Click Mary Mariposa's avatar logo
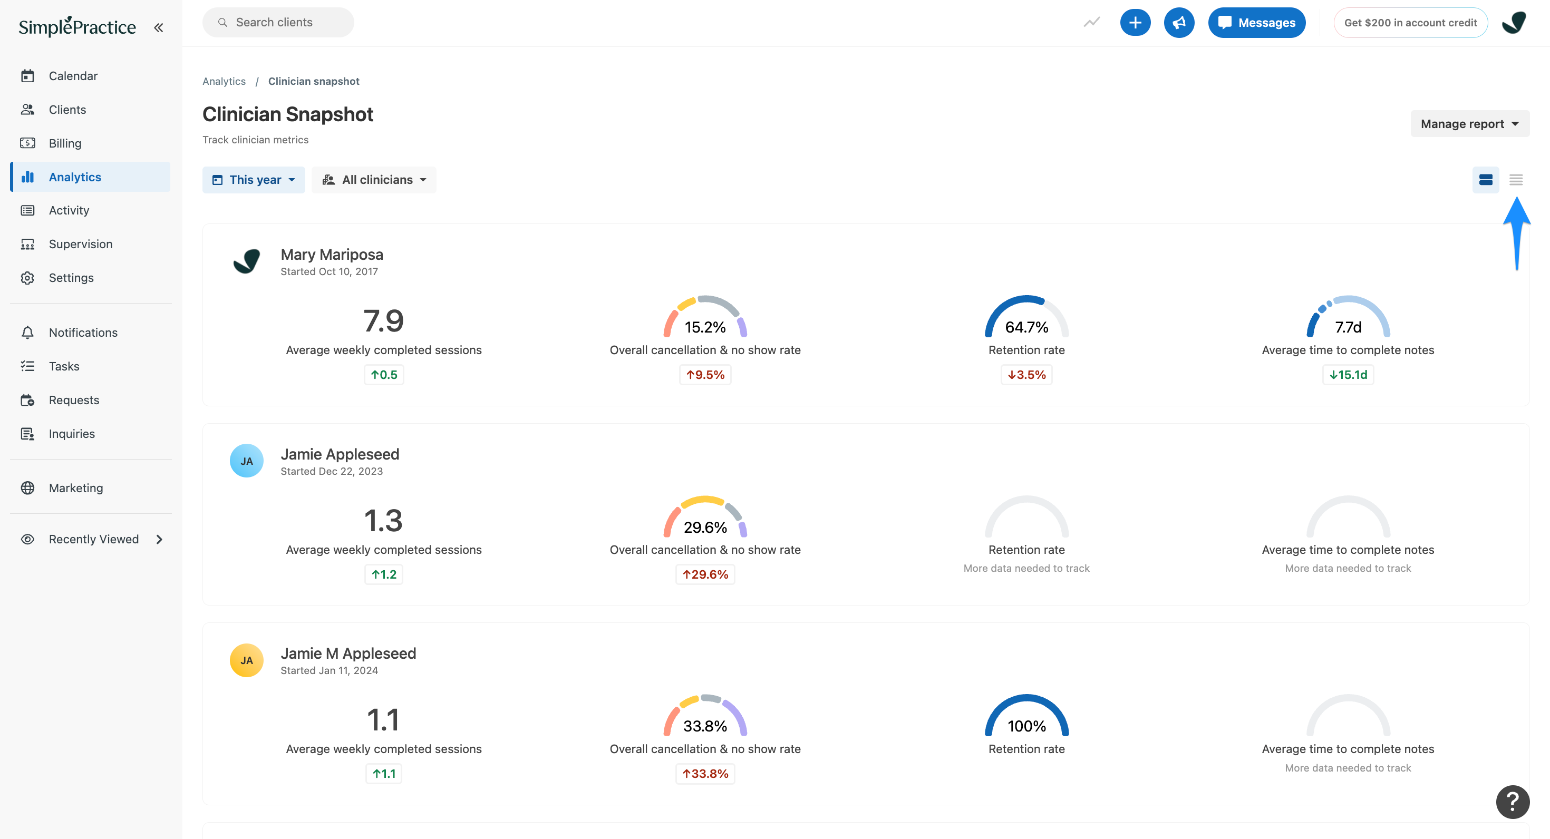 pos(247,261)
